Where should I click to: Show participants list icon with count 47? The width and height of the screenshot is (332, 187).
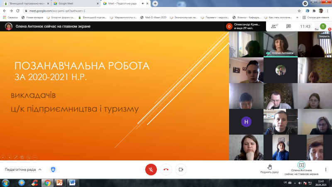tap(275, 26)
